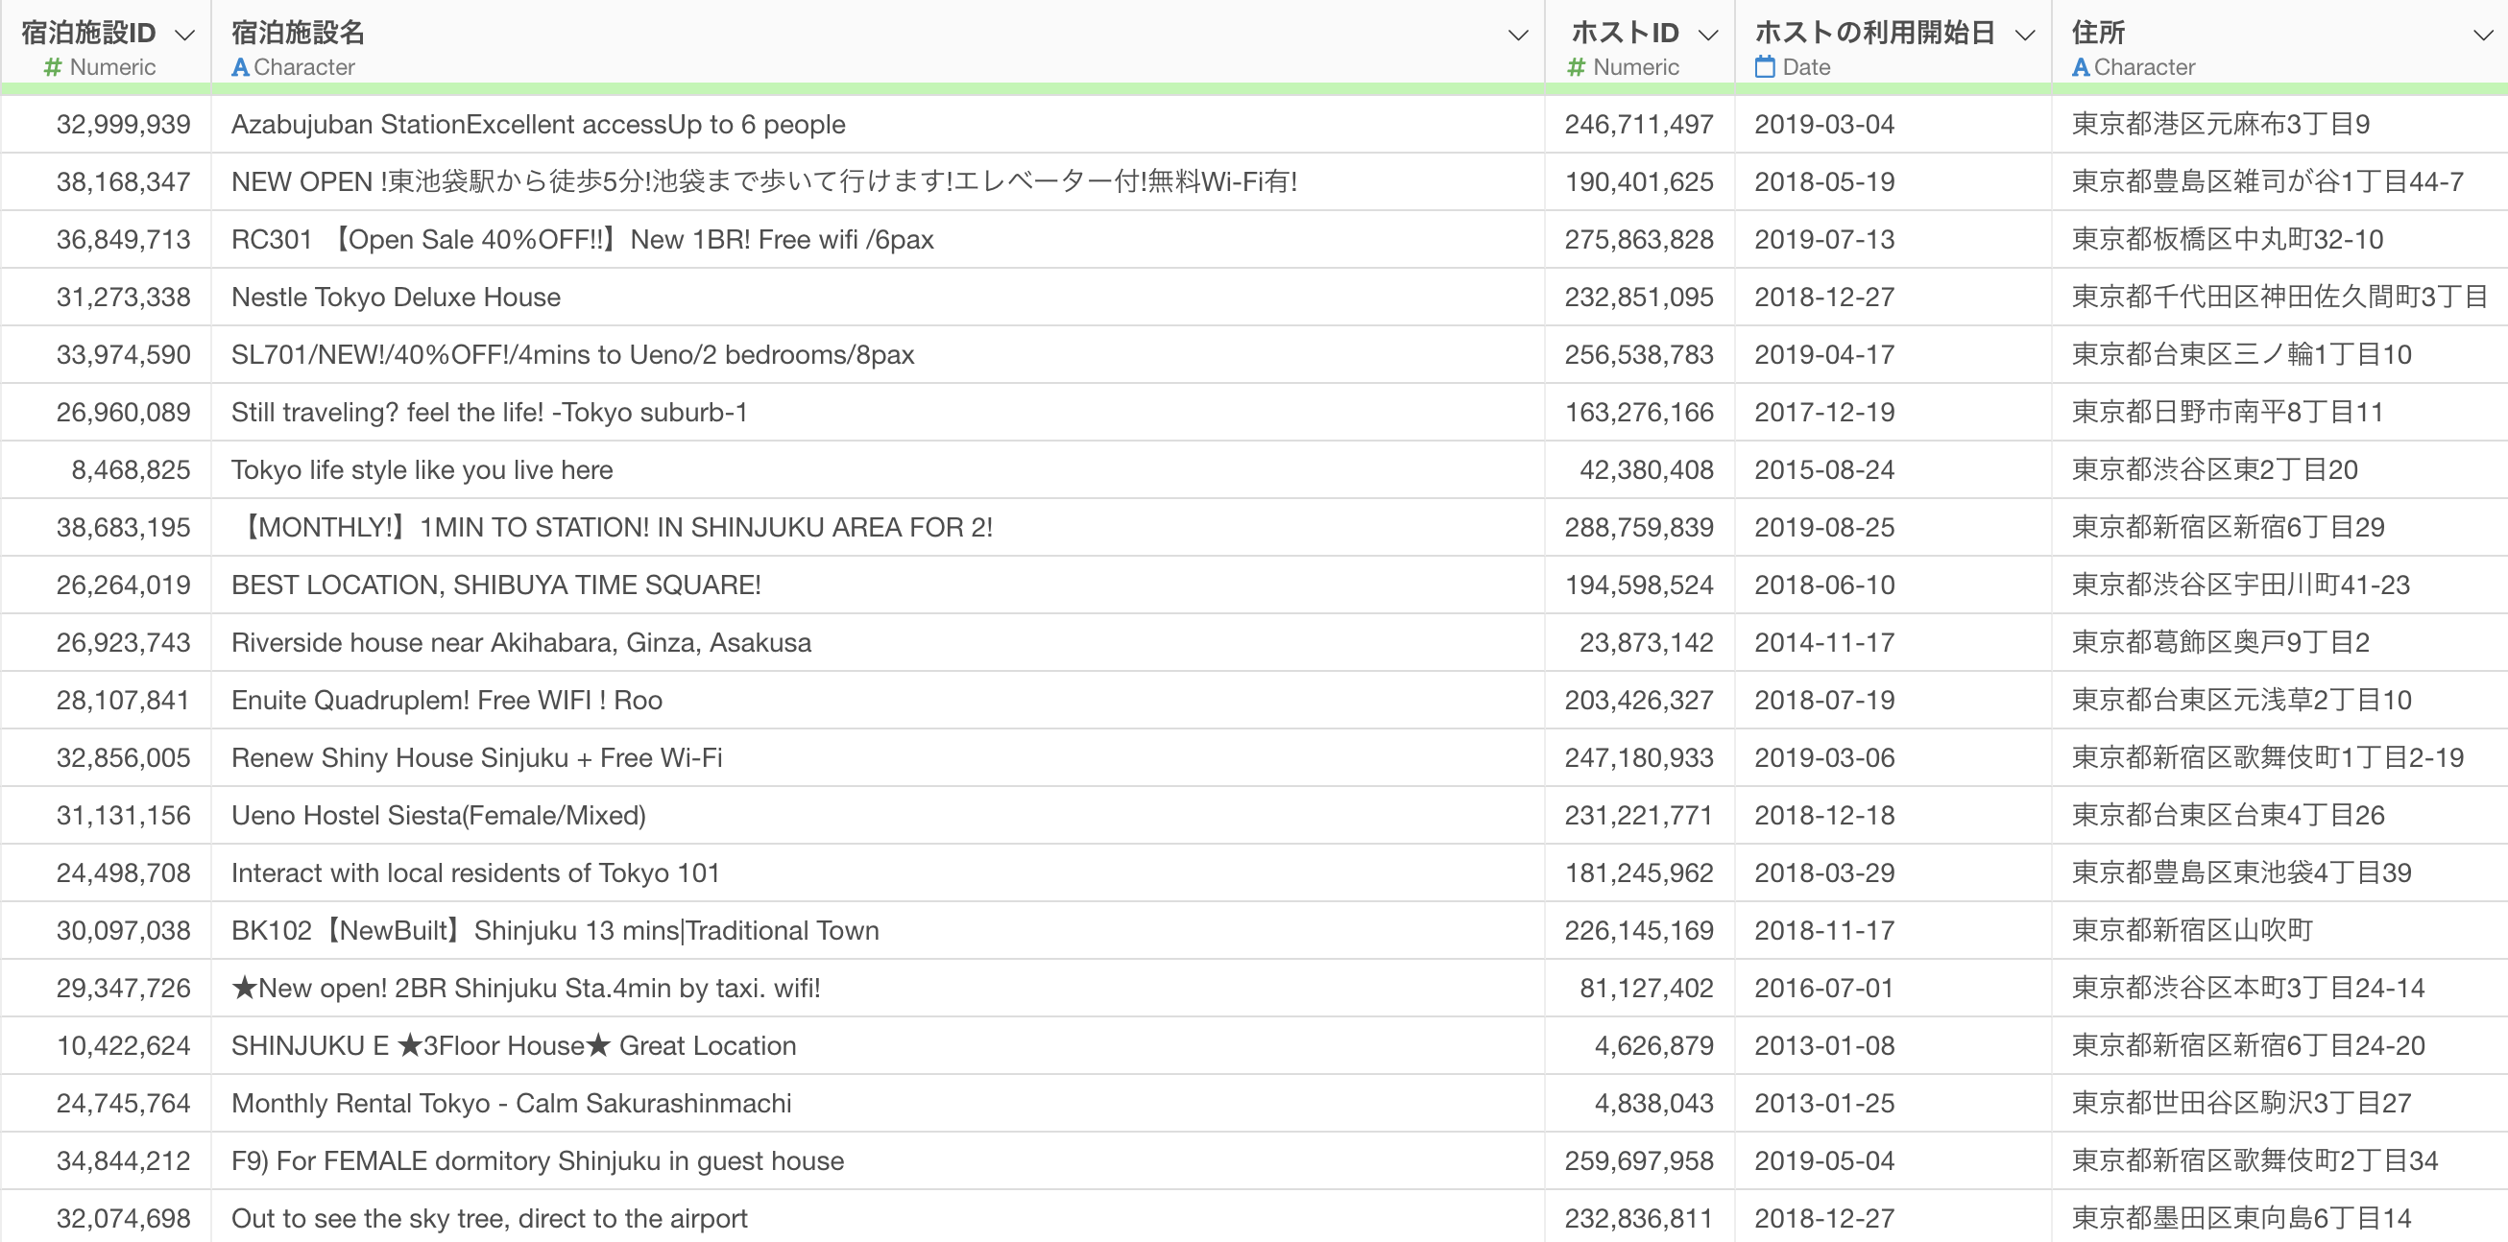Click cell 32,999,939
The image size is (2508, 1242).
(123, 125)
